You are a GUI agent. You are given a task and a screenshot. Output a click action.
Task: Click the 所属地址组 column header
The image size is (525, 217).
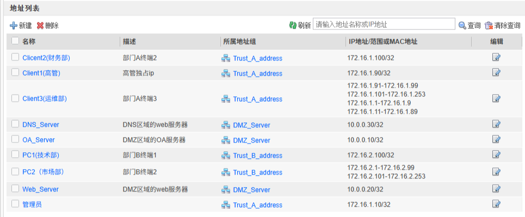240,41
